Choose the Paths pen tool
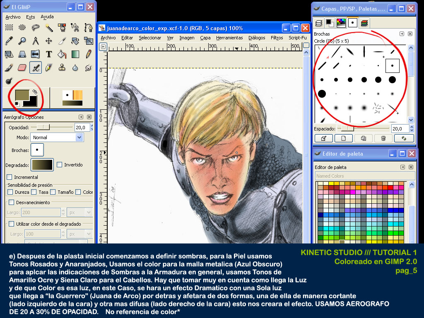 88,27
